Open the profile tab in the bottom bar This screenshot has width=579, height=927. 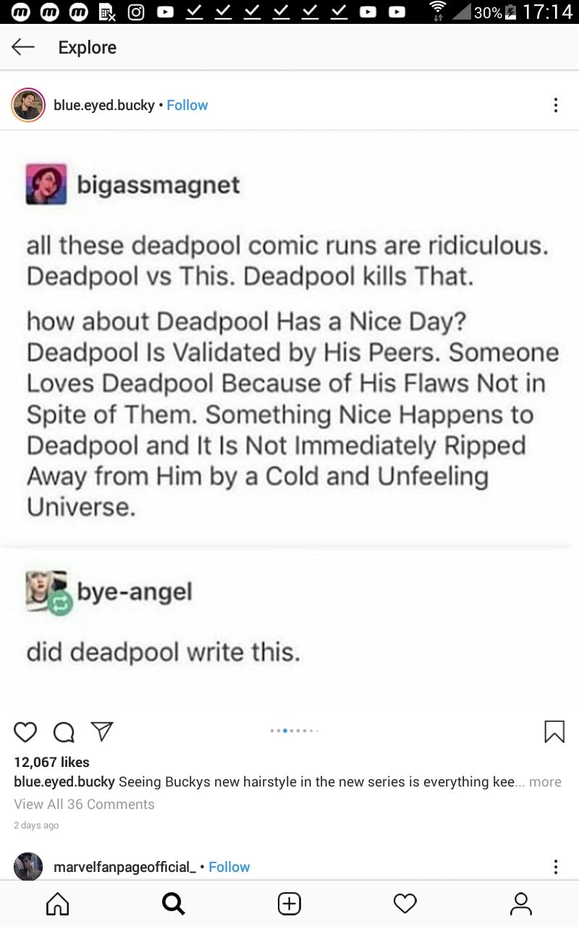point(521,903)
